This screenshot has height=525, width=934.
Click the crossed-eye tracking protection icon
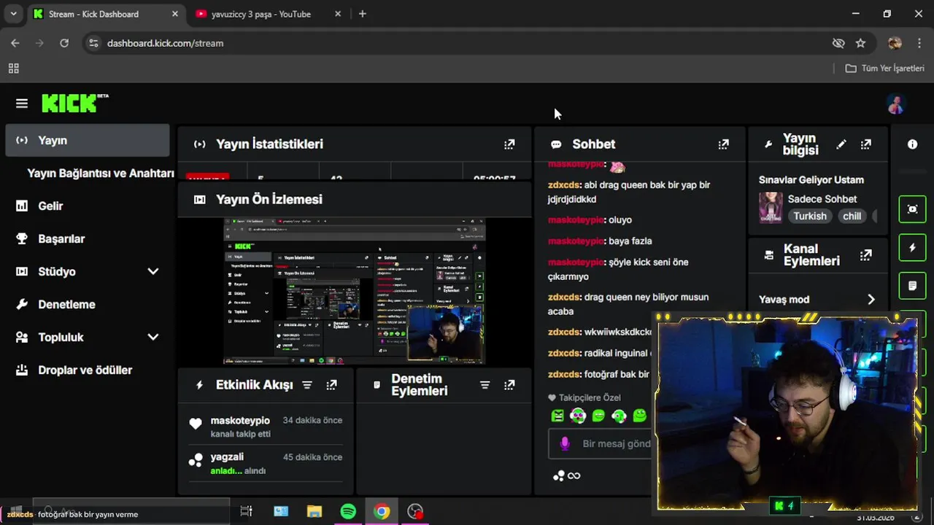(838, 43)
